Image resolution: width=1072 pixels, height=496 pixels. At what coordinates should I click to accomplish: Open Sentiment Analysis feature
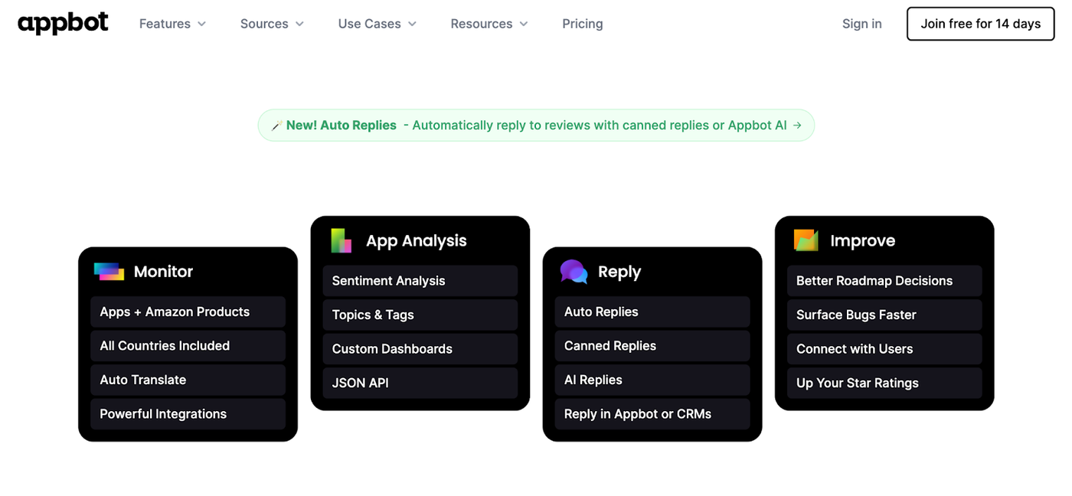[x=420, y=281]
